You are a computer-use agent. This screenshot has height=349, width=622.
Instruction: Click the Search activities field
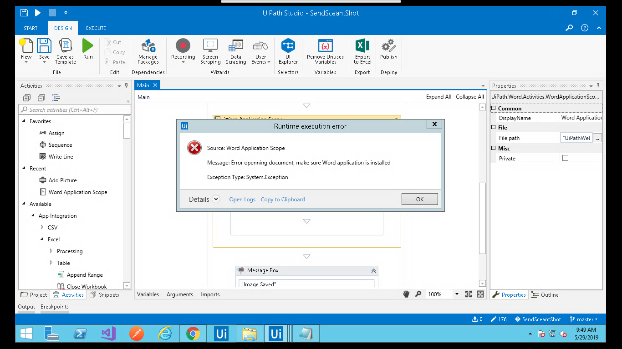pyautogui.click(x=74, y=110)
